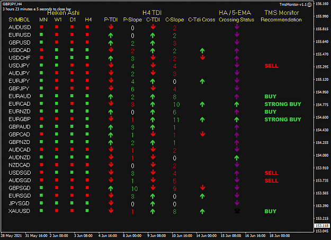Select STRONG BUY recommendation for EURGBP
This screenshot has height=240, width=331.
(283, 119)
